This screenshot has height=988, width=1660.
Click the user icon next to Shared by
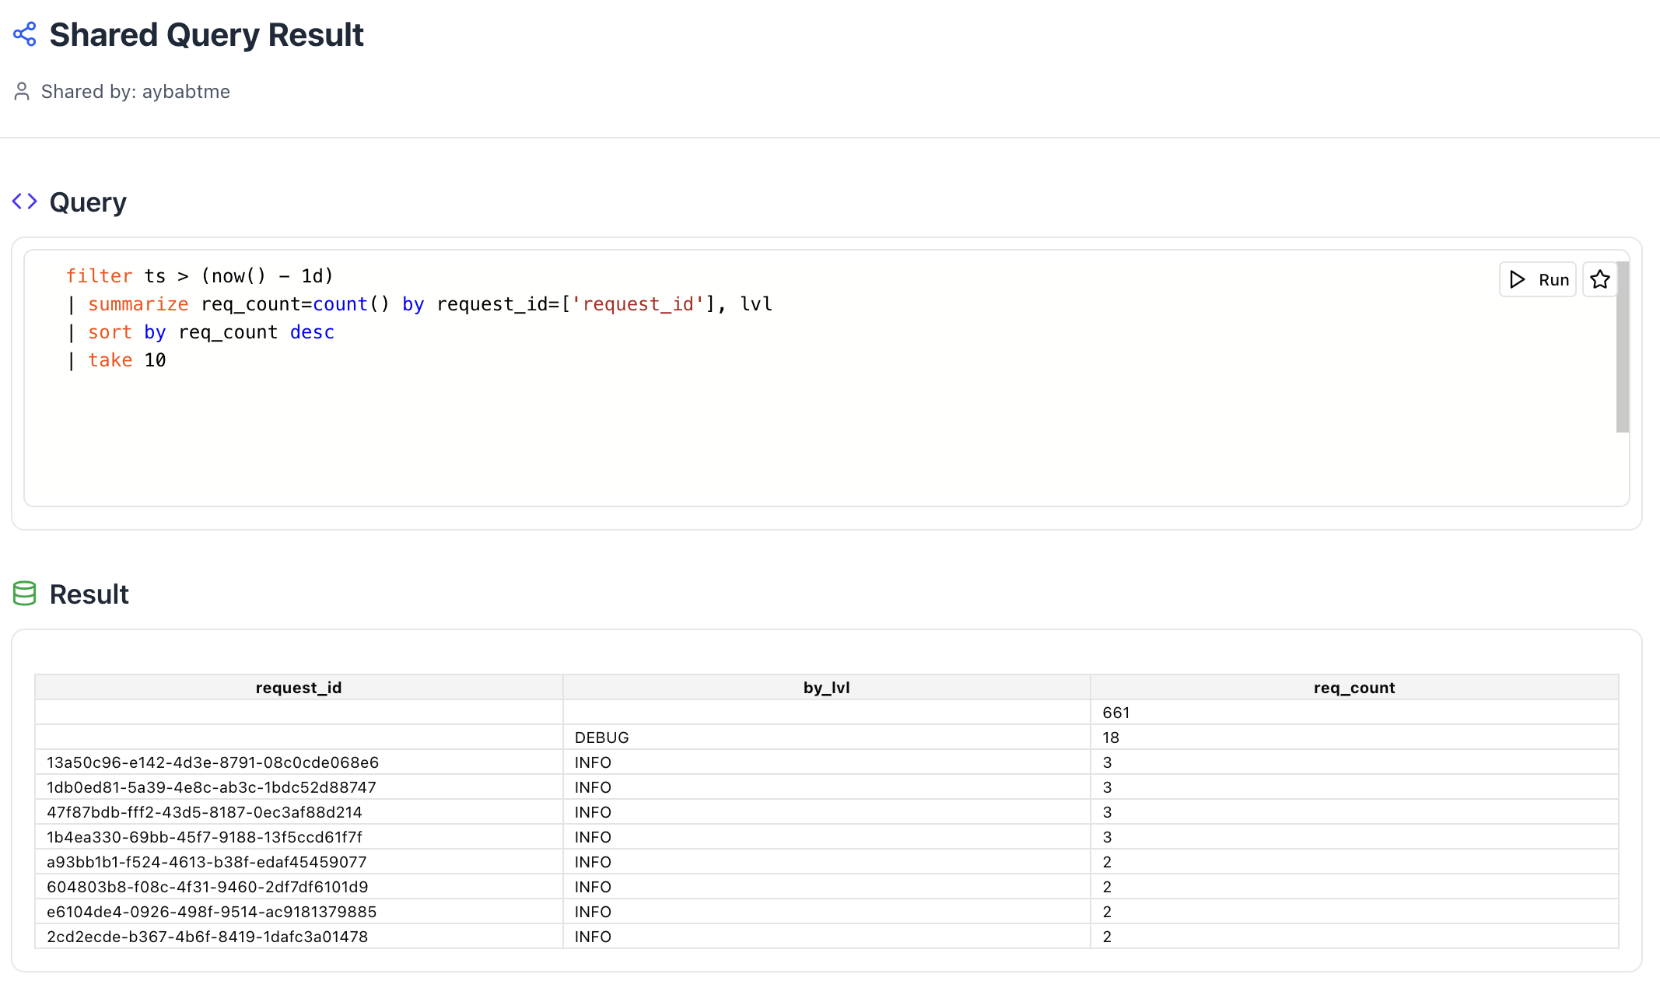coord(22,92)
